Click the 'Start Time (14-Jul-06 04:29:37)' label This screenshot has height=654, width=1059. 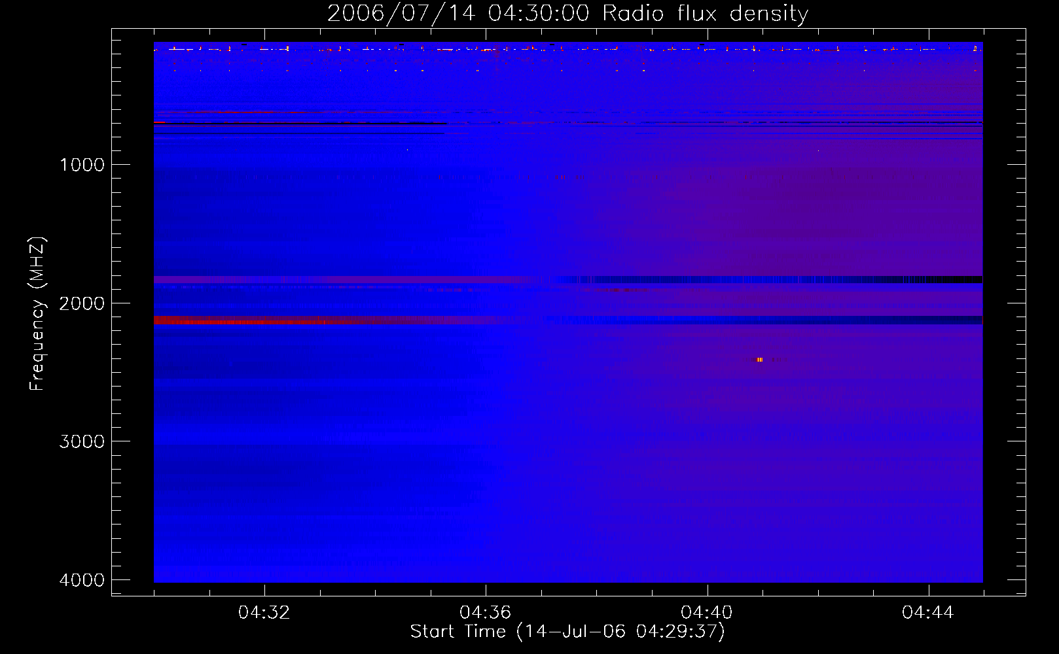pos(567,632)
